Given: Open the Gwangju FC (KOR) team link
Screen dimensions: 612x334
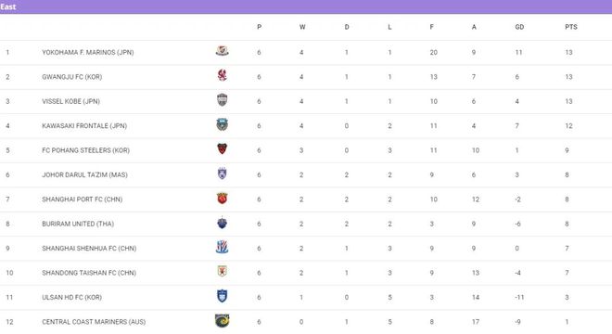Looking at the screenshot, I should coord(71,77).
